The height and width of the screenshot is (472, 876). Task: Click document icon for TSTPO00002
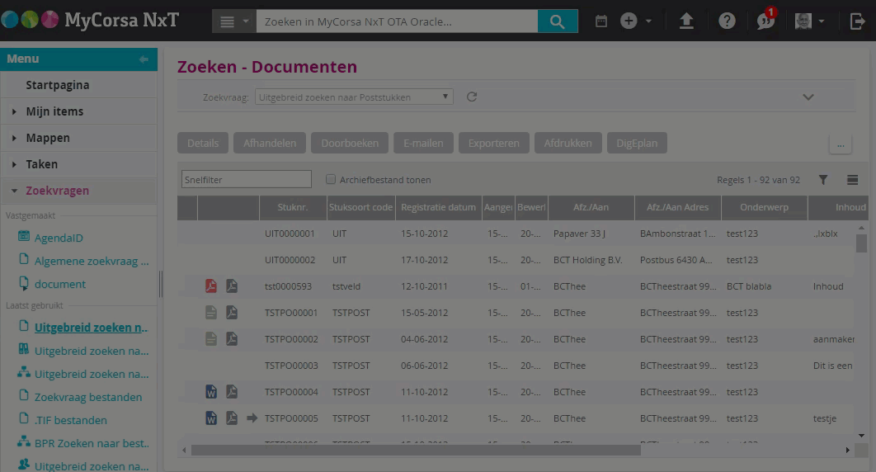pyautogui.click(x=210, y=338)
